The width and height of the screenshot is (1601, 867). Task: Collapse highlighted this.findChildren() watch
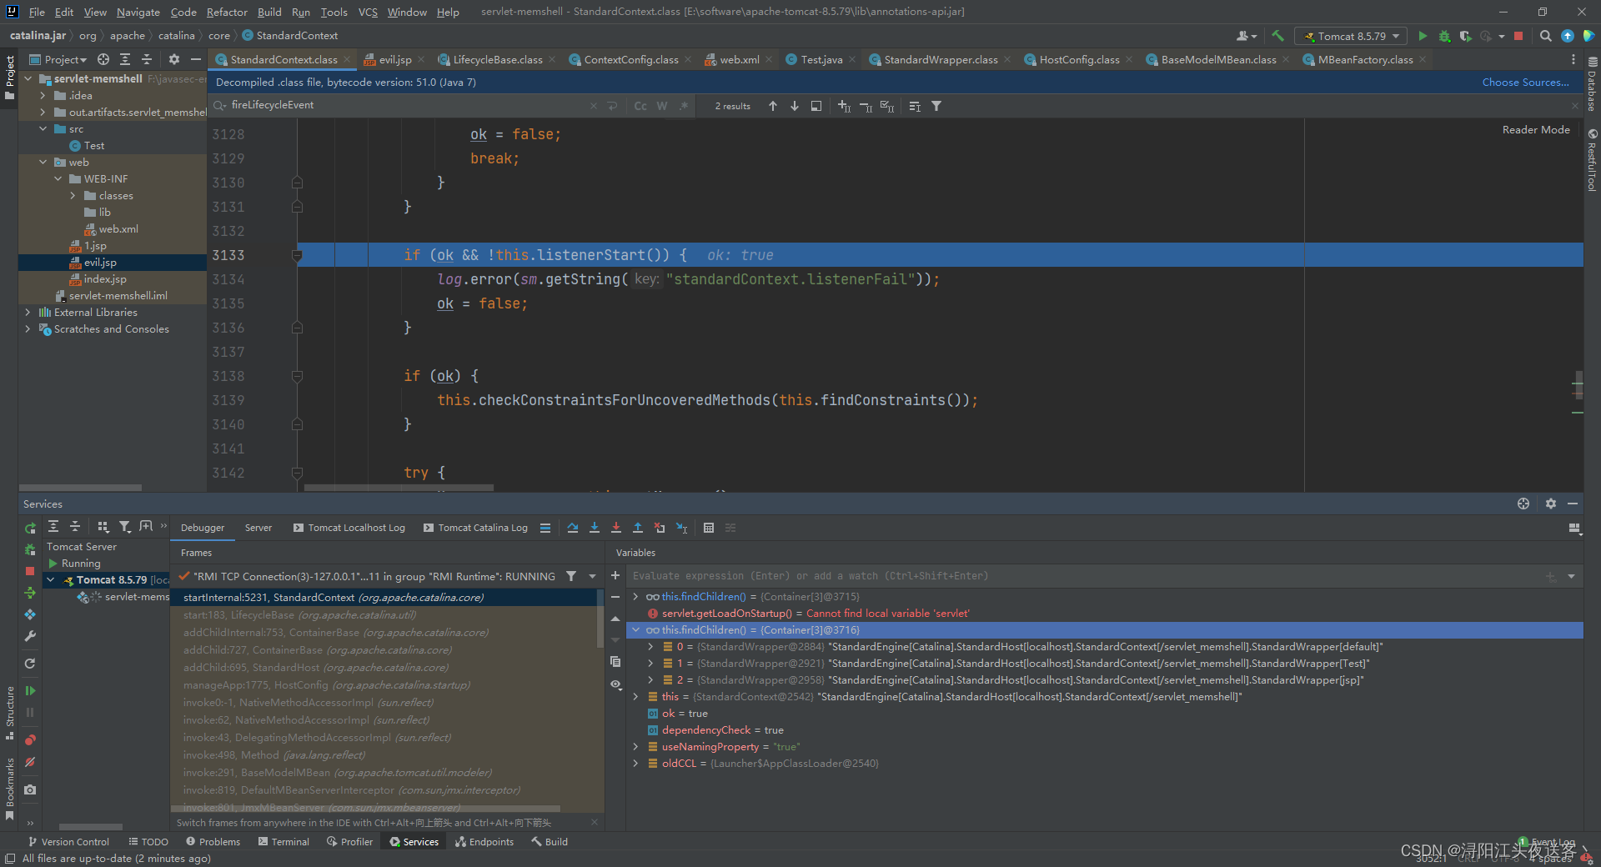tap(635, 630)
